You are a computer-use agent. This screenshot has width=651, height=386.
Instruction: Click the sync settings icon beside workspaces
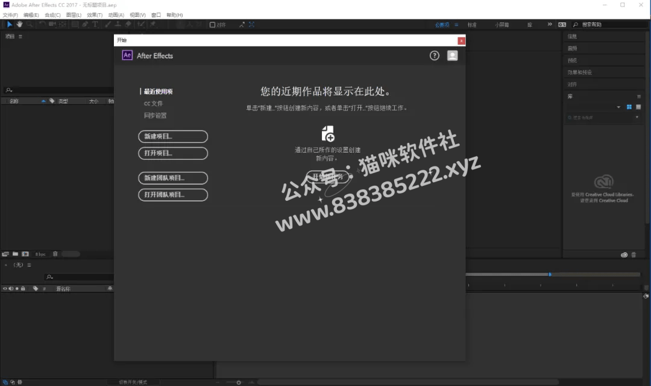(x=562, y=25)
